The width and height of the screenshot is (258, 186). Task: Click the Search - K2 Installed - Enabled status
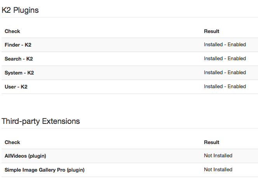(225, 58)
